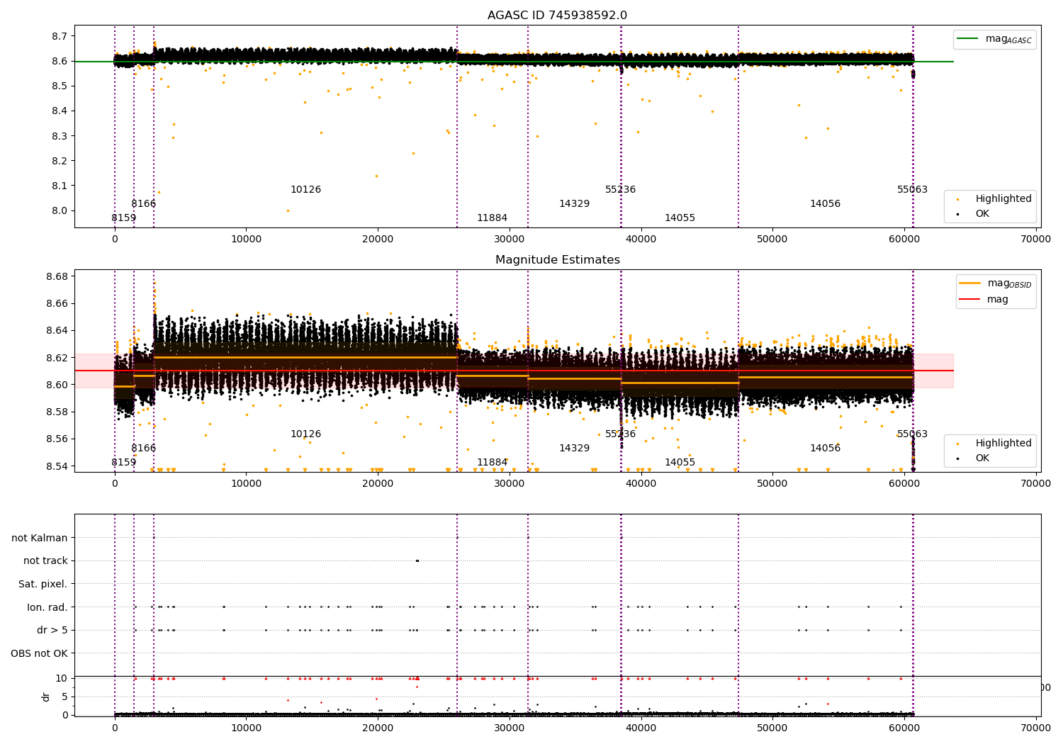Viewport: 1063px width, 744px height.
Task: Click the 'Magnitude Estimates' plot title
Action: pyautogui.click(x=557, y=260)
